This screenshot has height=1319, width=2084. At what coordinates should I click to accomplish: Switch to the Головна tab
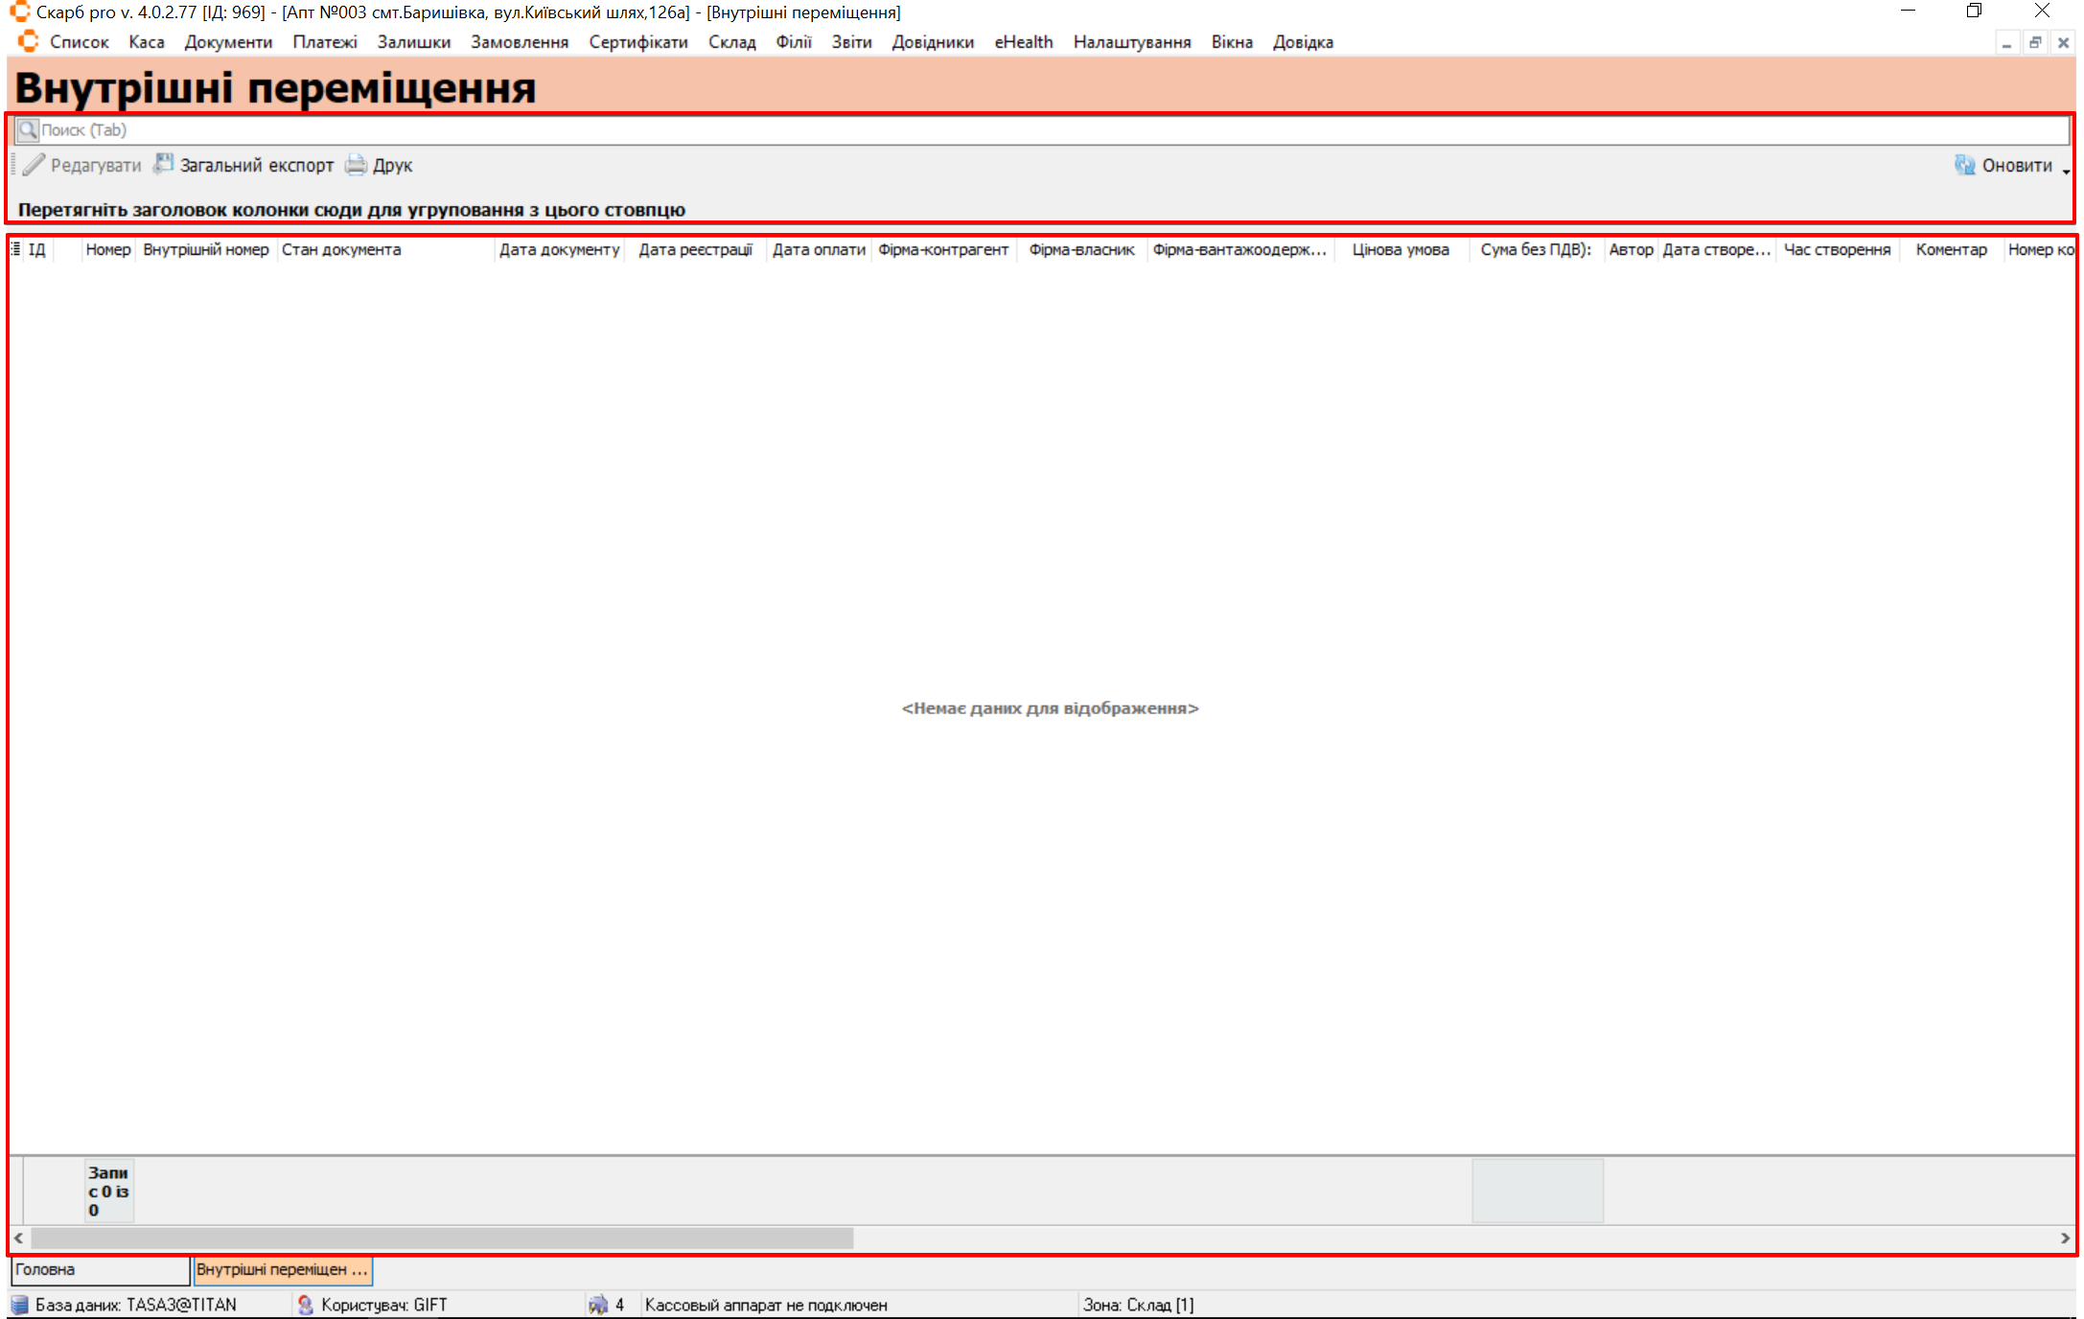(x=99, y=1269)
